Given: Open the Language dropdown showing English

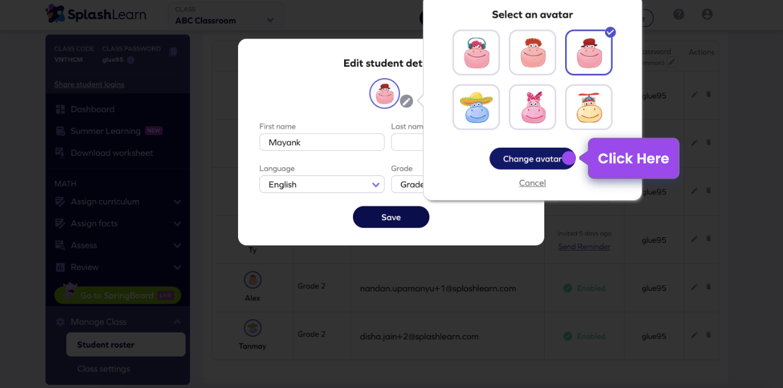Looking at the screenshot, I should pyautogui.click(x=321, y=184).
